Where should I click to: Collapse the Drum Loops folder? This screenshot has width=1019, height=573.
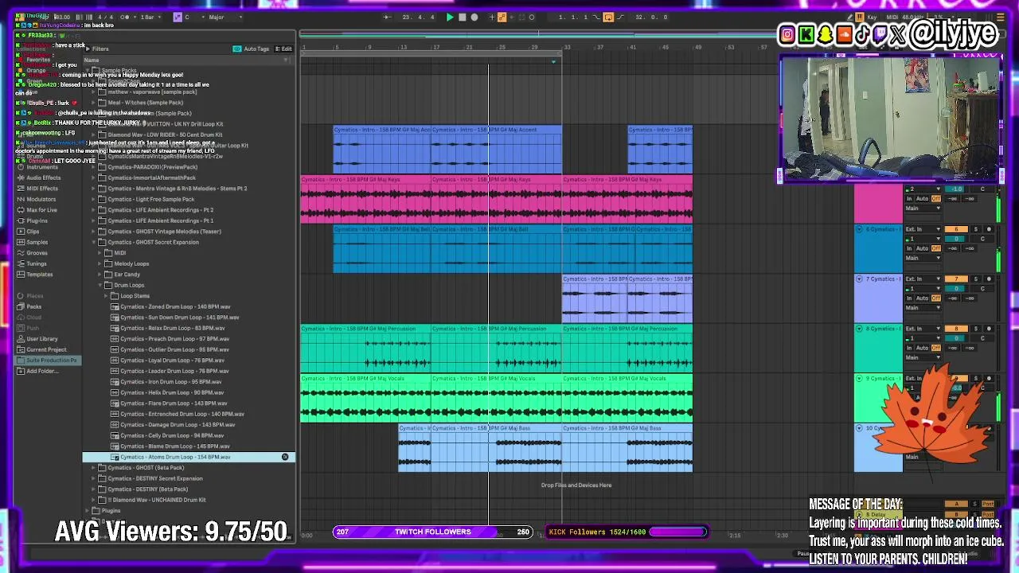pyautogui.click(x=100, y=285)
